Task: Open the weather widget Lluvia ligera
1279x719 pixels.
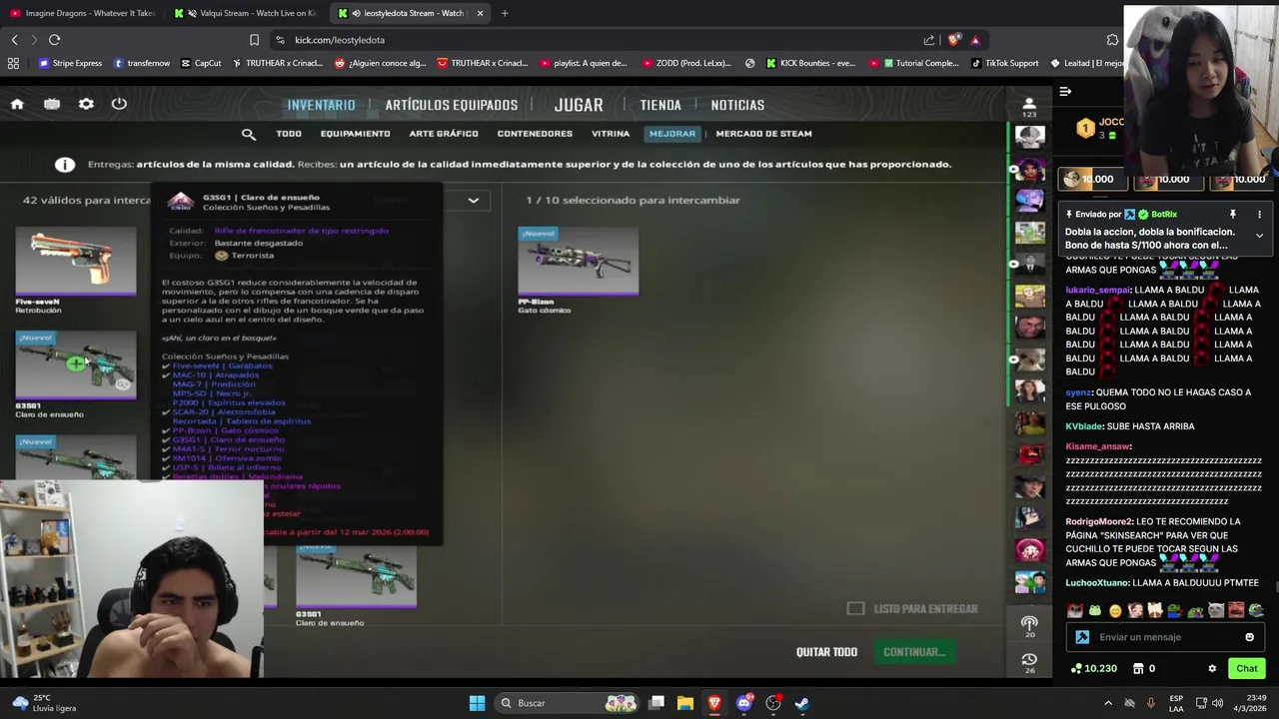Action: click(x=45, y=703)
